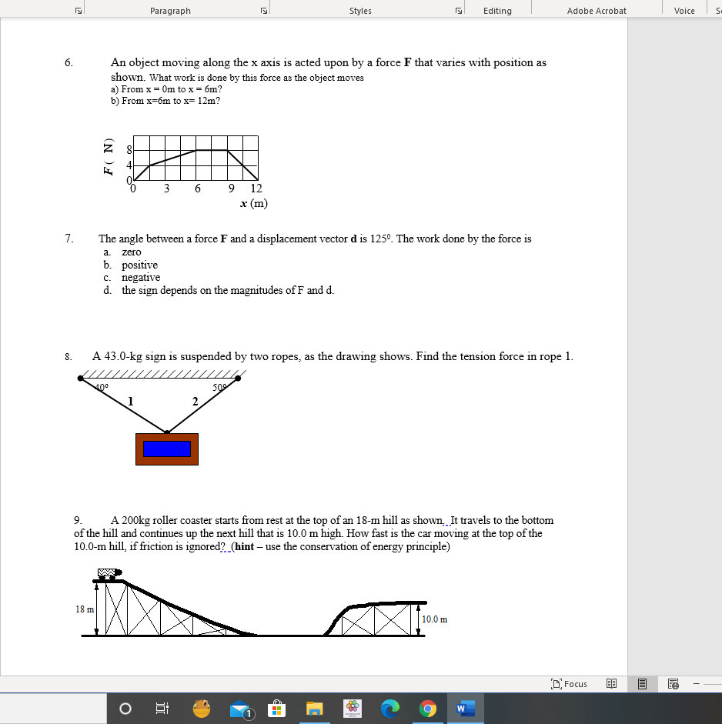Click the blue rectangle in the sign drawing
The height and width of the screenshot is (724, 722).
coord(166,449)
